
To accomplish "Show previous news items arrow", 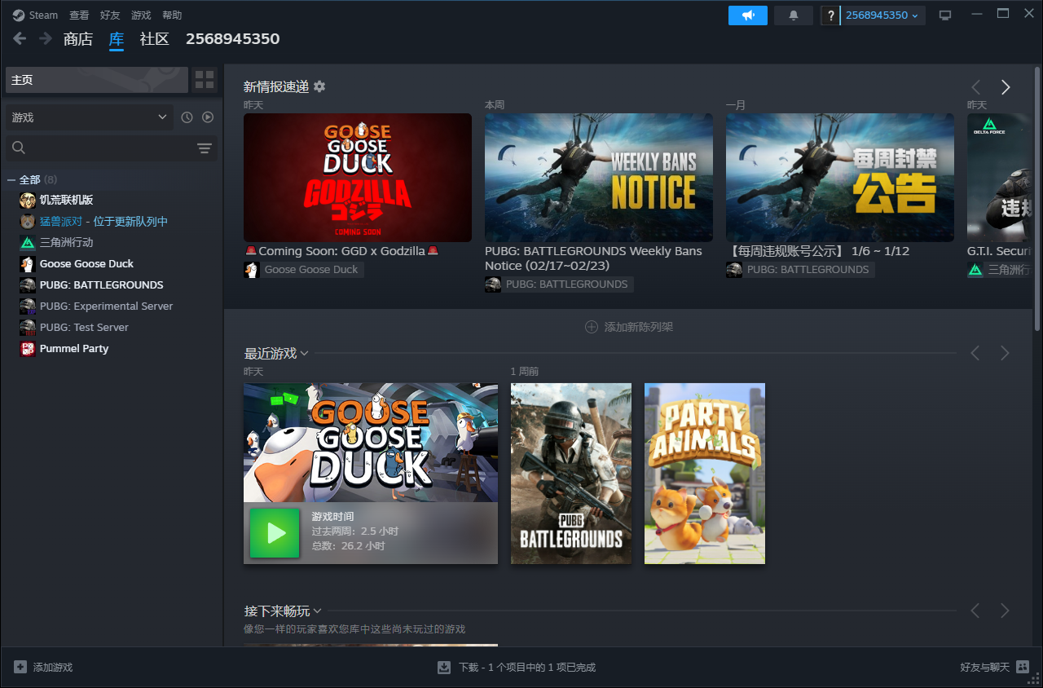I will [x=975, y=87].
